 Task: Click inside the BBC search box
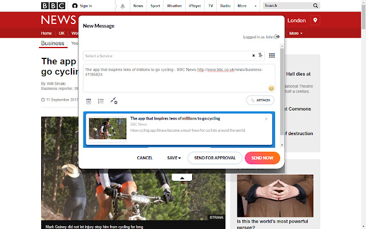(288, 6)
